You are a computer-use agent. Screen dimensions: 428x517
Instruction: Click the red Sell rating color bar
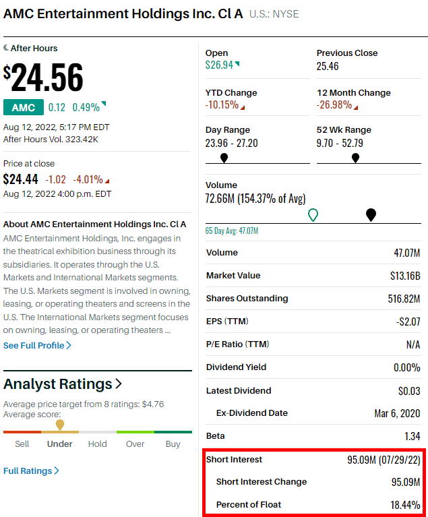(x=22, y=432)
